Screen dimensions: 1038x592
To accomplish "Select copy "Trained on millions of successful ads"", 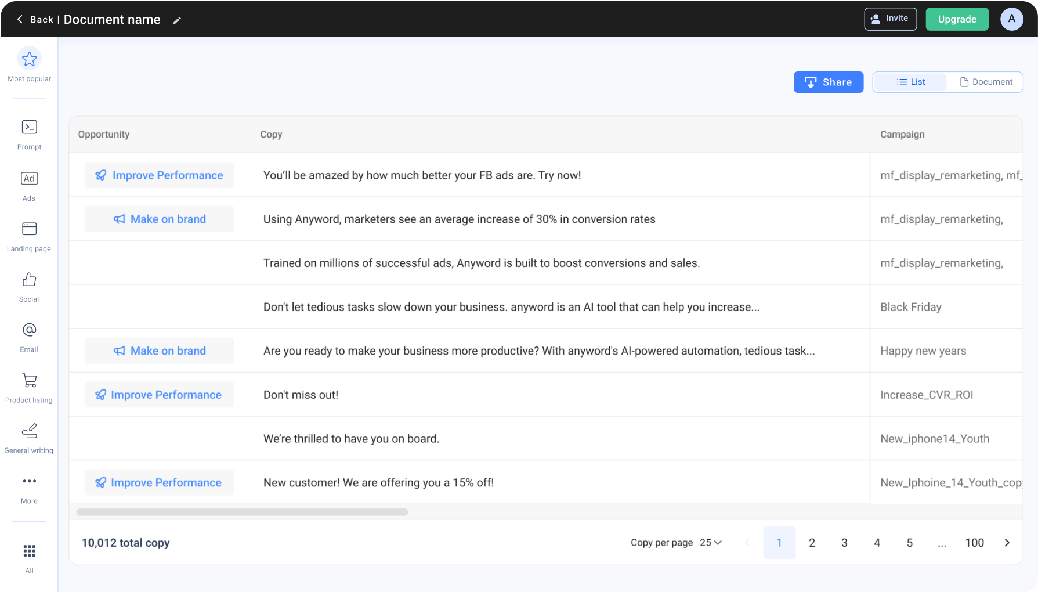I will [x=482, y=263].
